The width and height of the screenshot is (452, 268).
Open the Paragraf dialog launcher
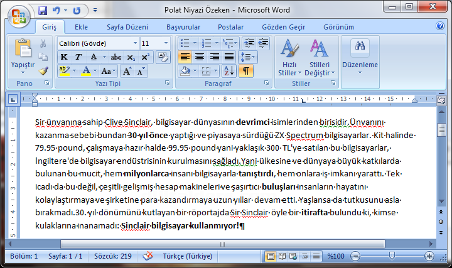[x=267, y=83]
